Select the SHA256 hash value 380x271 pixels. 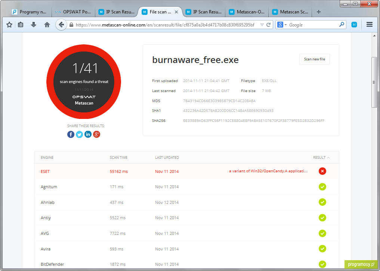[x=253, y=121]
